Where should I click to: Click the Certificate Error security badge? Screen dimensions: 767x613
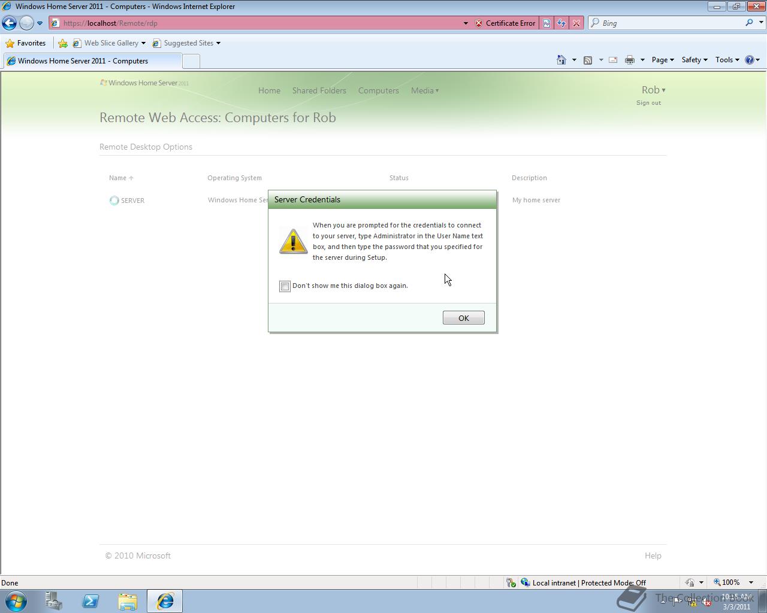(x=505, y=23)
